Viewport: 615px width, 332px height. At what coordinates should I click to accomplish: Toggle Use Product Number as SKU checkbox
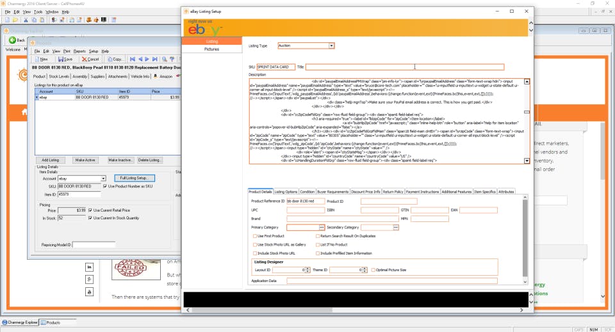tap(104, 186)
